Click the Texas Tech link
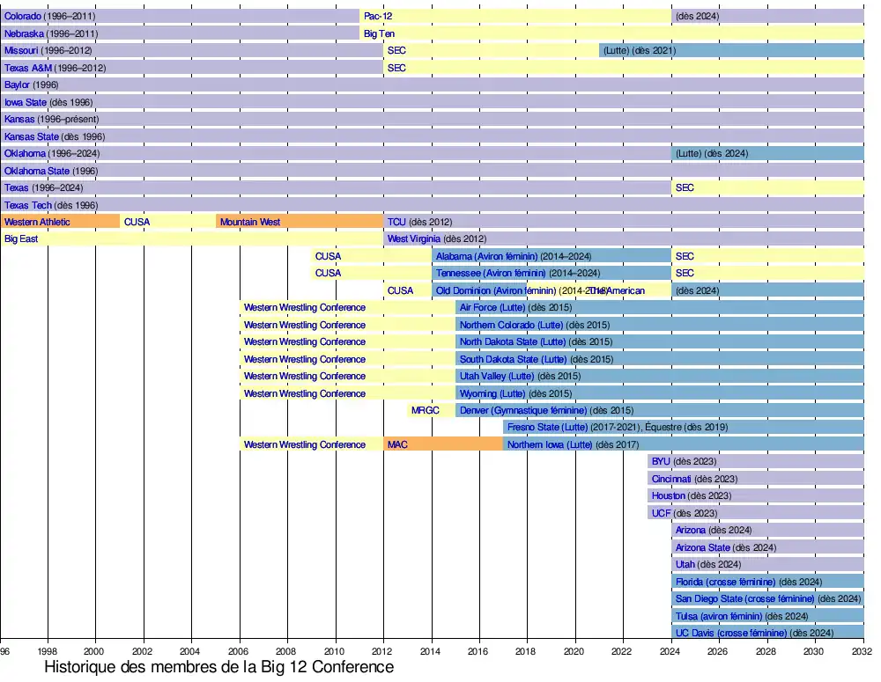 (28, 205)
